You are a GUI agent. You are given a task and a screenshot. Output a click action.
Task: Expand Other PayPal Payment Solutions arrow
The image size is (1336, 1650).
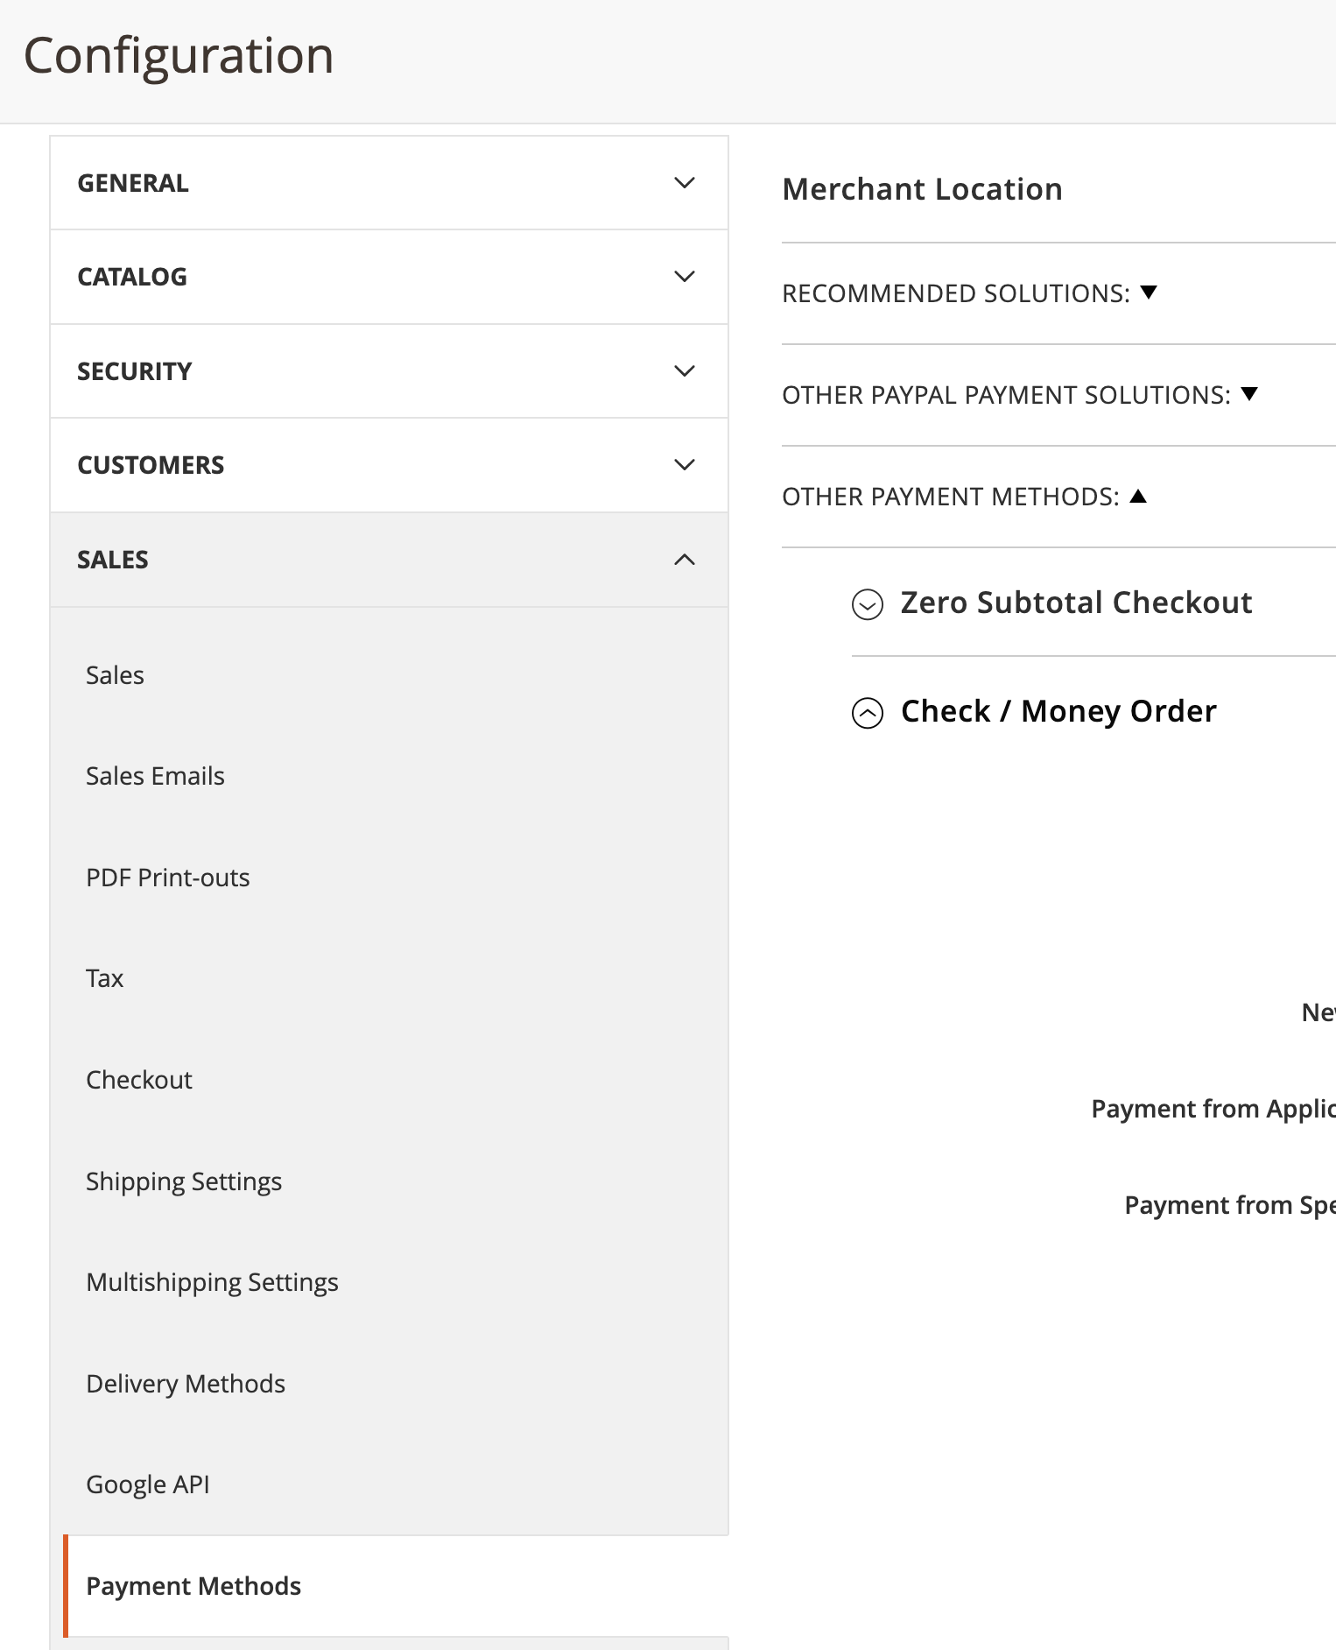click(1249, 394)
